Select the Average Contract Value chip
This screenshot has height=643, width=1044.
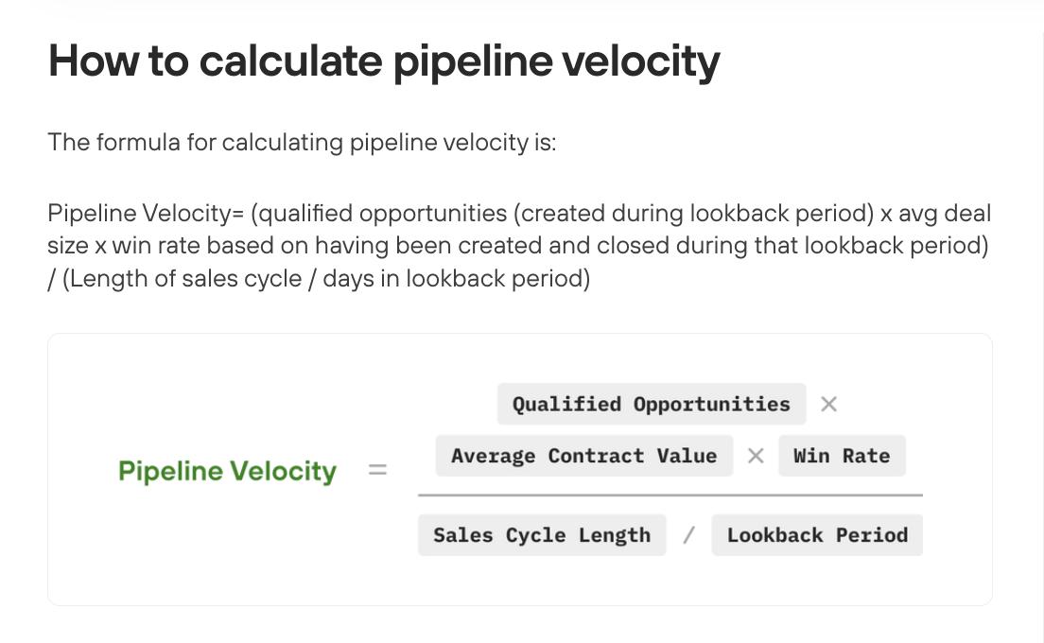[583, 456]
